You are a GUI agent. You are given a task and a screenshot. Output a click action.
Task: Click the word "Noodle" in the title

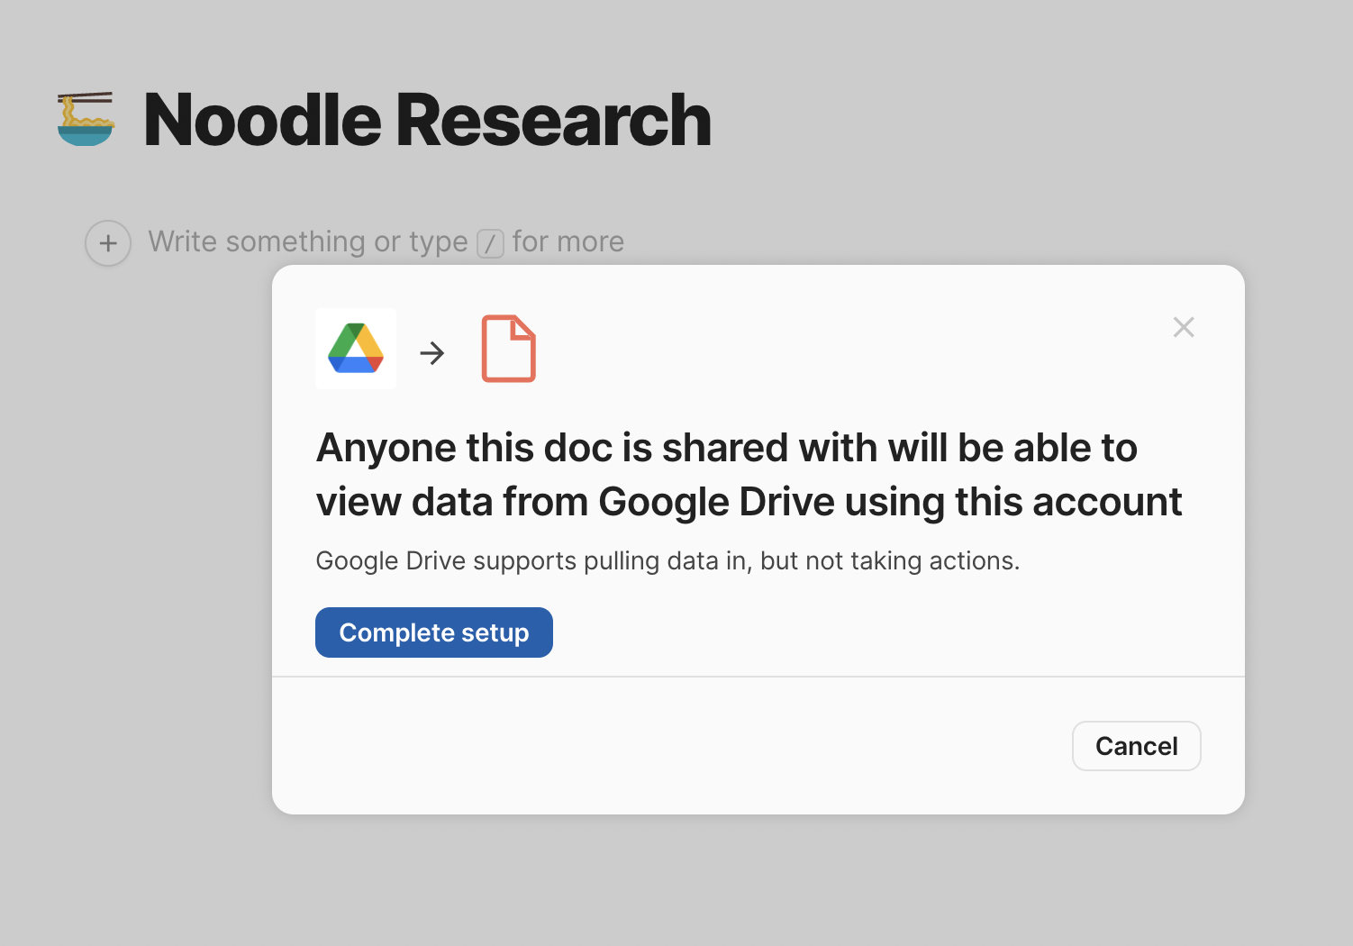tap(263, 120)
